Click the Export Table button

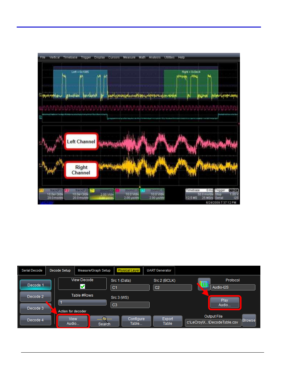tap(168, 321)
